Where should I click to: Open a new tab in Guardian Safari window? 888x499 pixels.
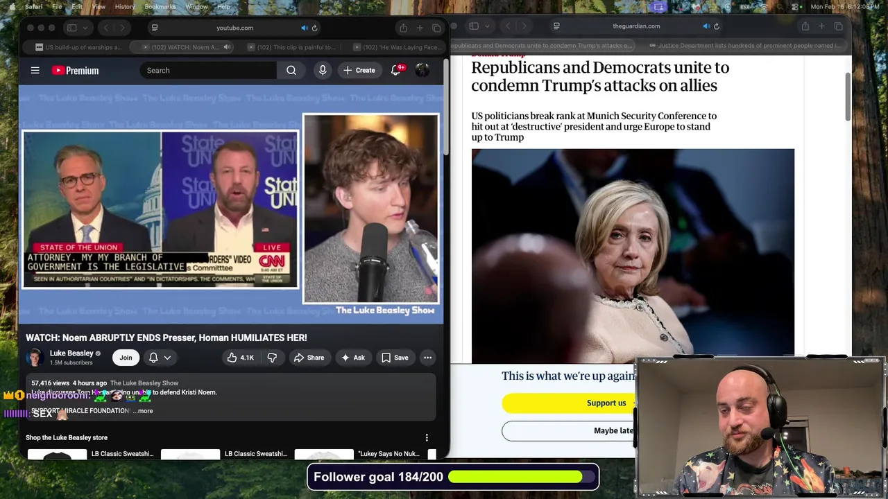point(821,26)
